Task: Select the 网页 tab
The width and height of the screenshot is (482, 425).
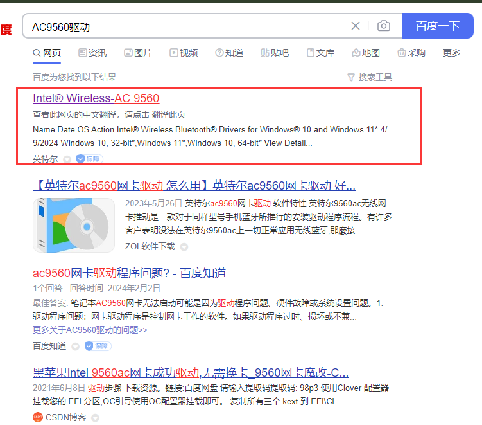Action: click(47, 53)
